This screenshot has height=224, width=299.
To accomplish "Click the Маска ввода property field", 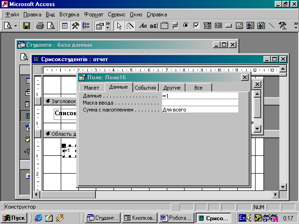I will click(x=200, y=103).
